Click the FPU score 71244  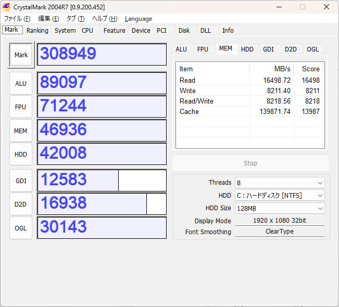click(x=102, y=107)
